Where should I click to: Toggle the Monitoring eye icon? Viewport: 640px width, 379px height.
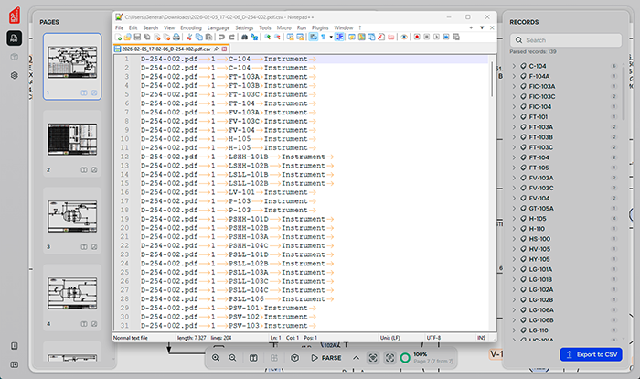(x=404, y=38)
